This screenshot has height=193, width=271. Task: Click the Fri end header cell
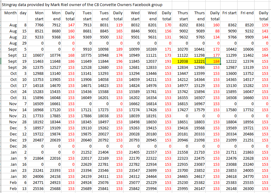coord(247,13)
